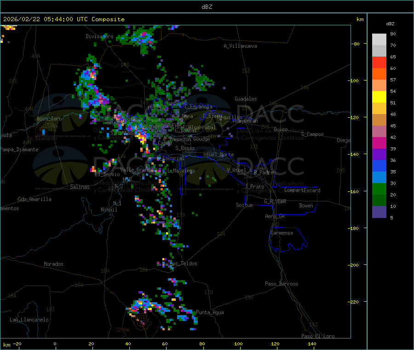414x350 pixels.
Task: Click the 'Paso_El_Loro' location label
Action: (x=318, y=336)
